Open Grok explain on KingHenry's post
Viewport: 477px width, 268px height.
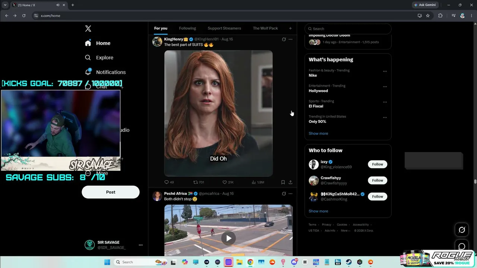[284, 39]
